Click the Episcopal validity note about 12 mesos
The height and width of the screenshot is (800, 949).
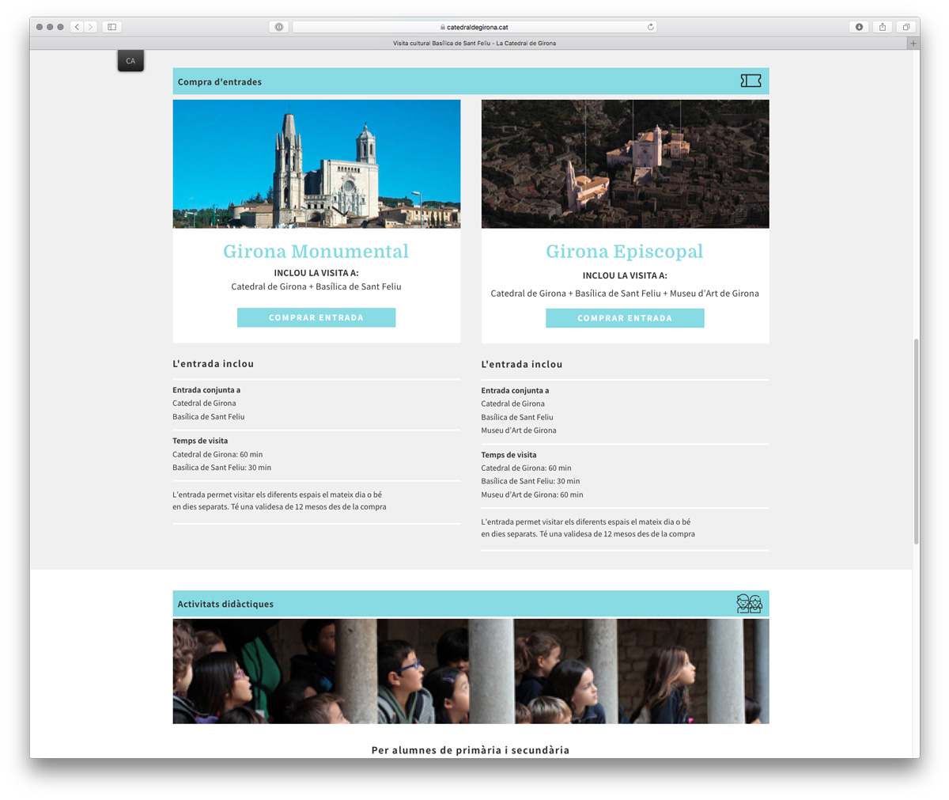588,528
